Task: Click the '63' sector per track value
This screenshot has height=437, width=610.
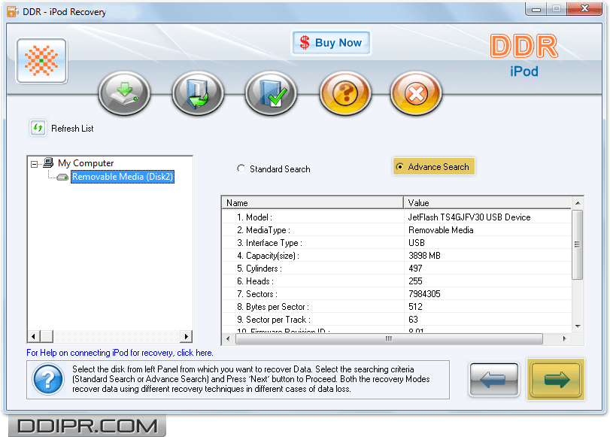Action: tap(413, 320)
